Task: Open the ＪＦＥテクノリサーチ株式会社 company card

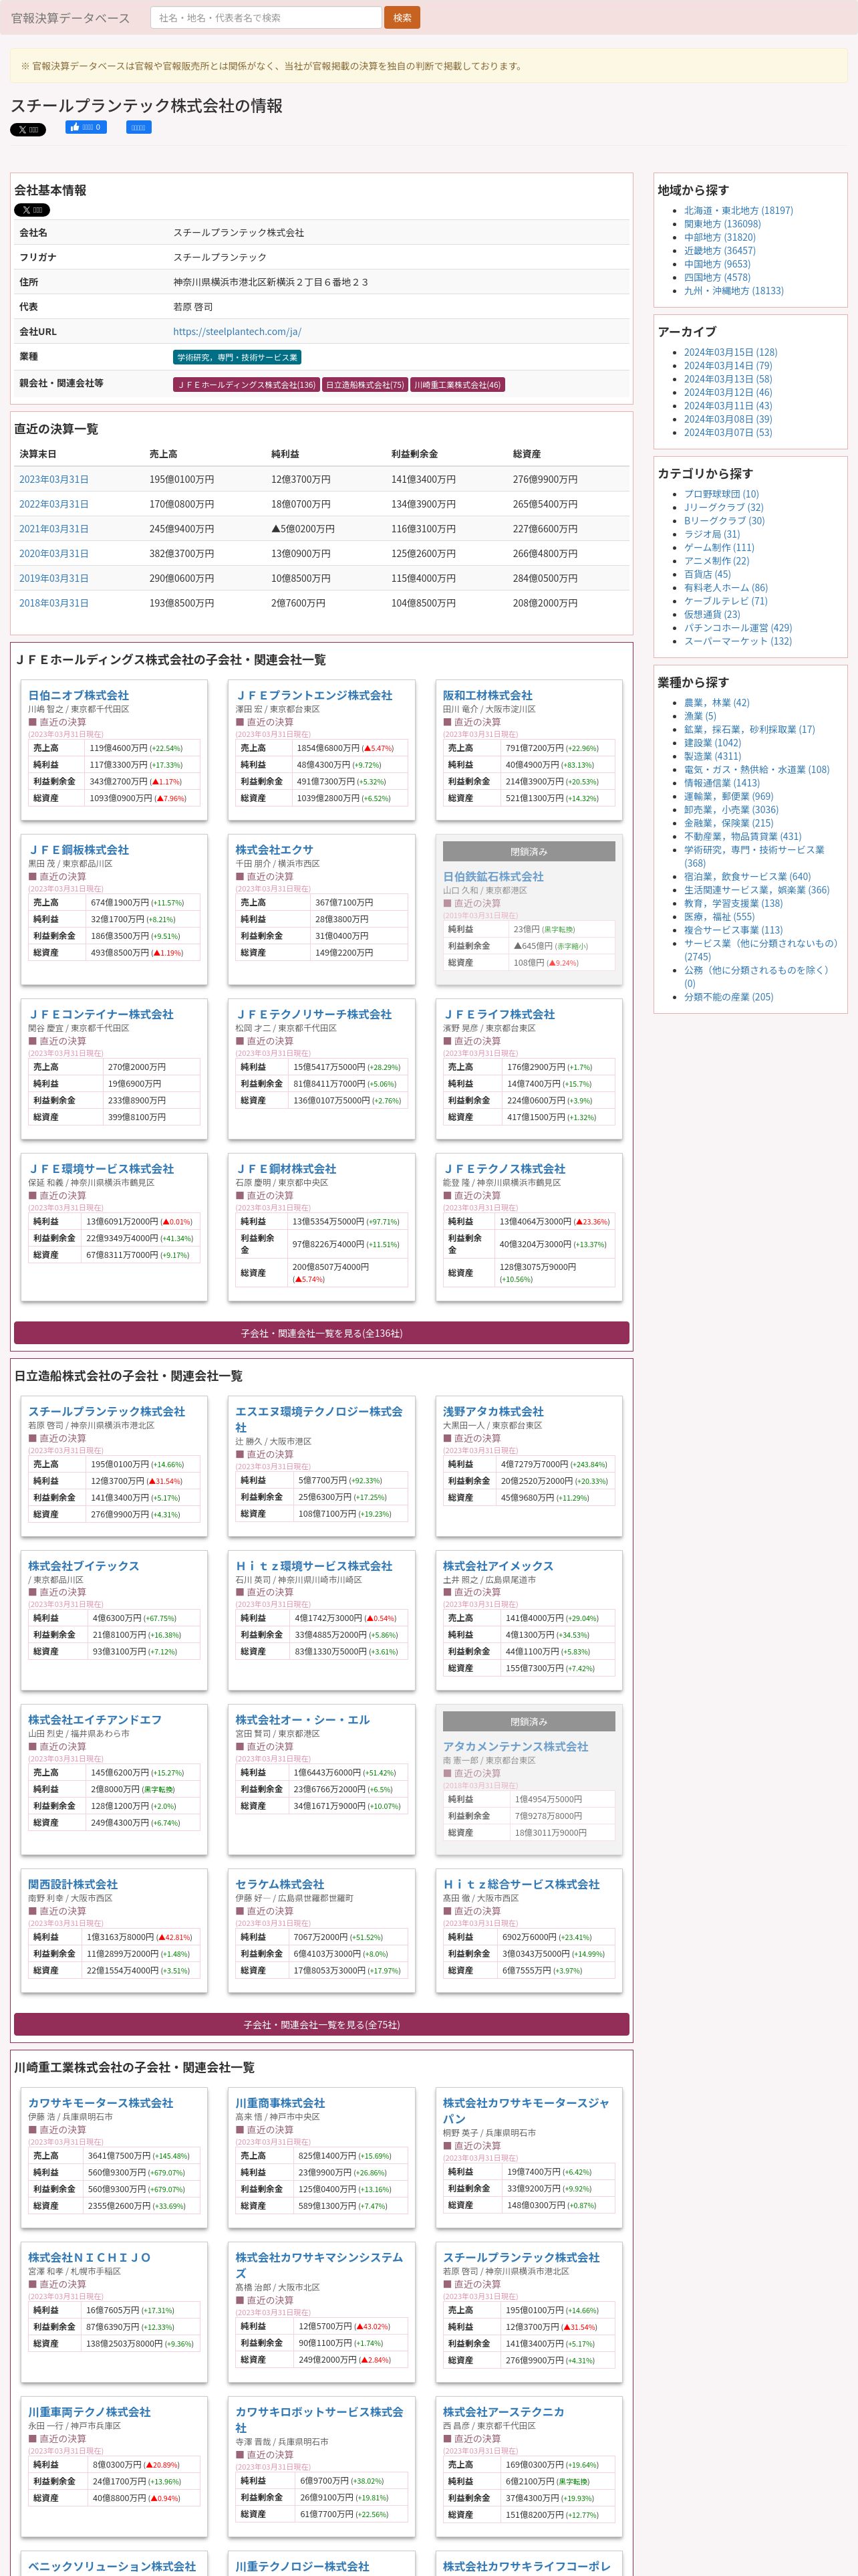Action: coord(313,1014)
